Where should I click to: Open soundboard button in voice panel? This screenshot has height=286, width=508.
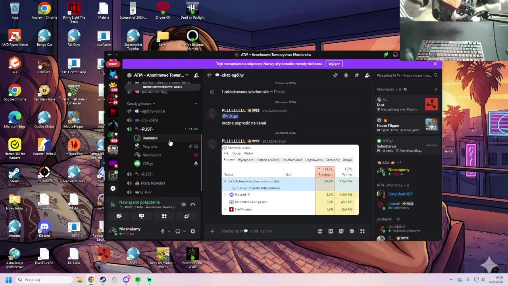click(187, 216)
